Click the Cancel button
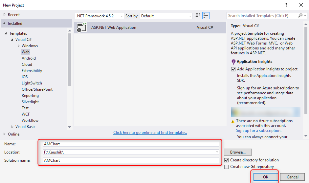 [293, 177]
